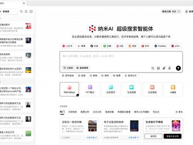The image size is (193, 145).
Task: Open the 旅游攻略 tab
Action: (x=110, y=112)
